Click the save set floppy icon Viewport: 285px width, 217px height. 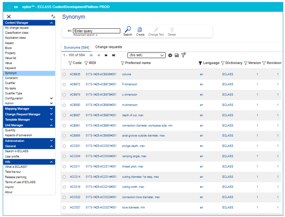point(177,55)
